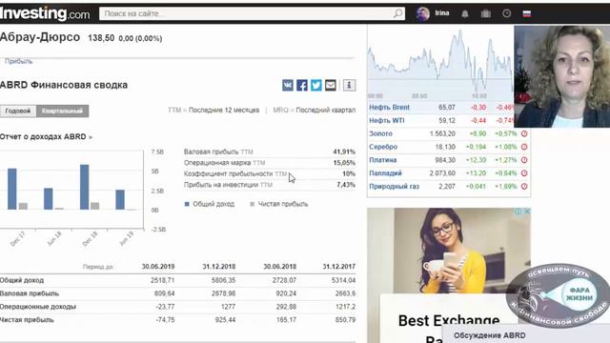Open the Палладий quote
The width and height of the screenshot is (610, 343).
(x=385, y=173)
